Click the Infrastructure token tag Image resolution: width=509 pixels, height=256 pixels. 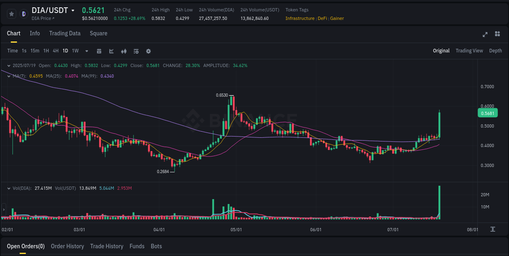pos(300,18)
